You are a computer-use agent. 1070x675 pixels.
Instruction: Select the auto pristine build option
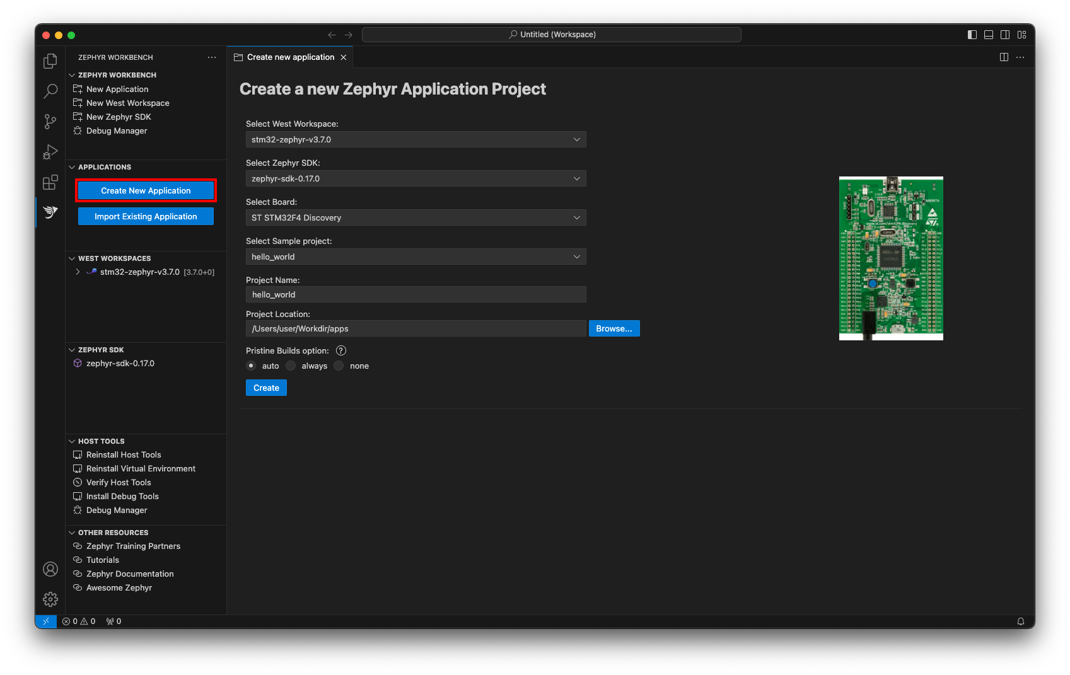click(x=251, y=366)
